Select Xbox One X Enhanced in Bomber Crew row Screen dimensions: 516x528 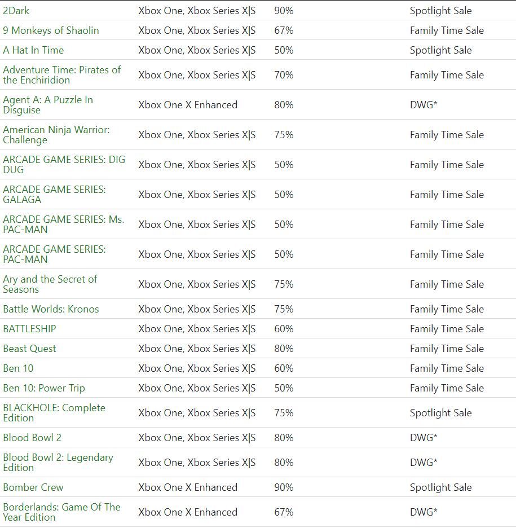[188, 487]
